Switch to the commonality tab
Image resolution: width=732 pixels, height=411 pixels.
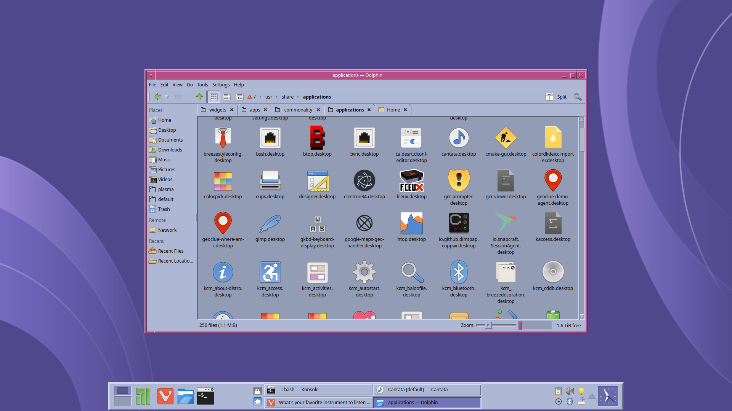click(298, 110)
